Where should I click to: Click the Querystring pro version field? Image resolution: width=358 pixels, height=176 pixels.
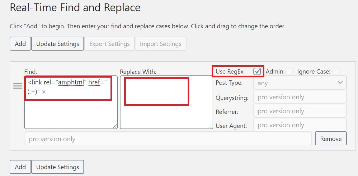[x=300, y=97]
